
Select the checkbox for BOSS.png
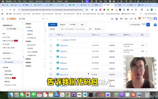(x=51, y=51)
